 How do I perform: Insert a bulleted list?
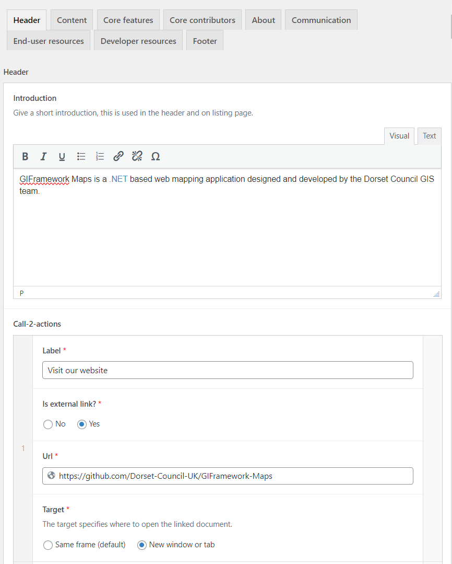click(81, 156)
